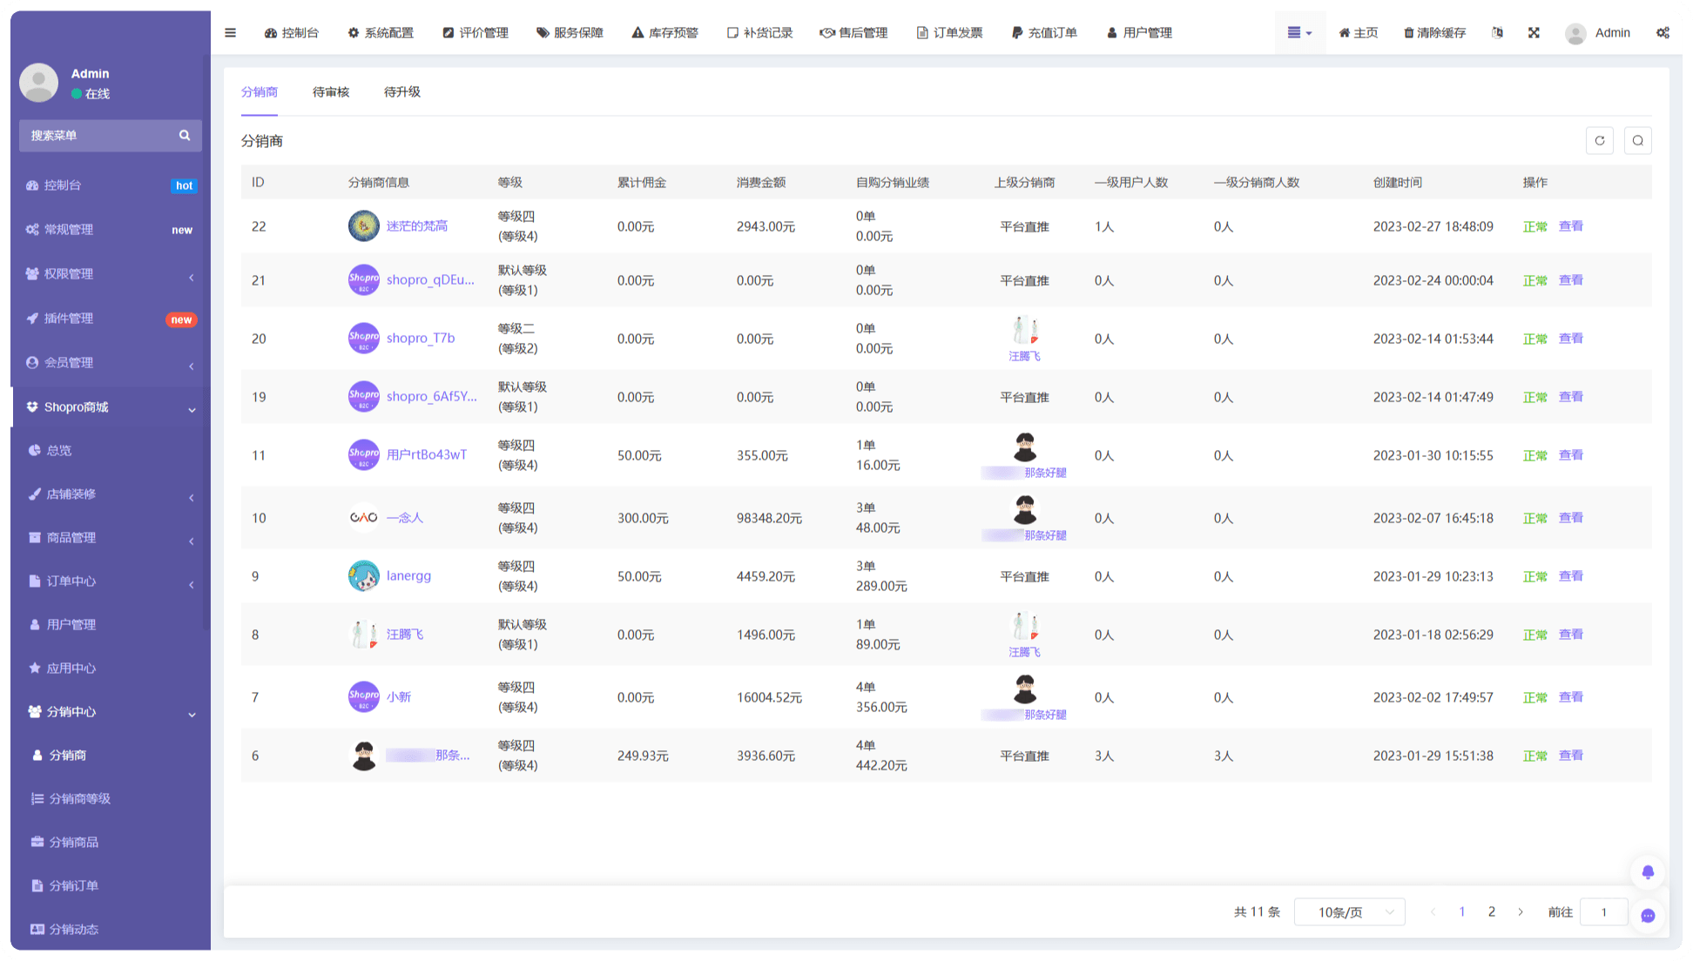
Task: Click the fullscreen toggle icon
Action: [1534, 33]
